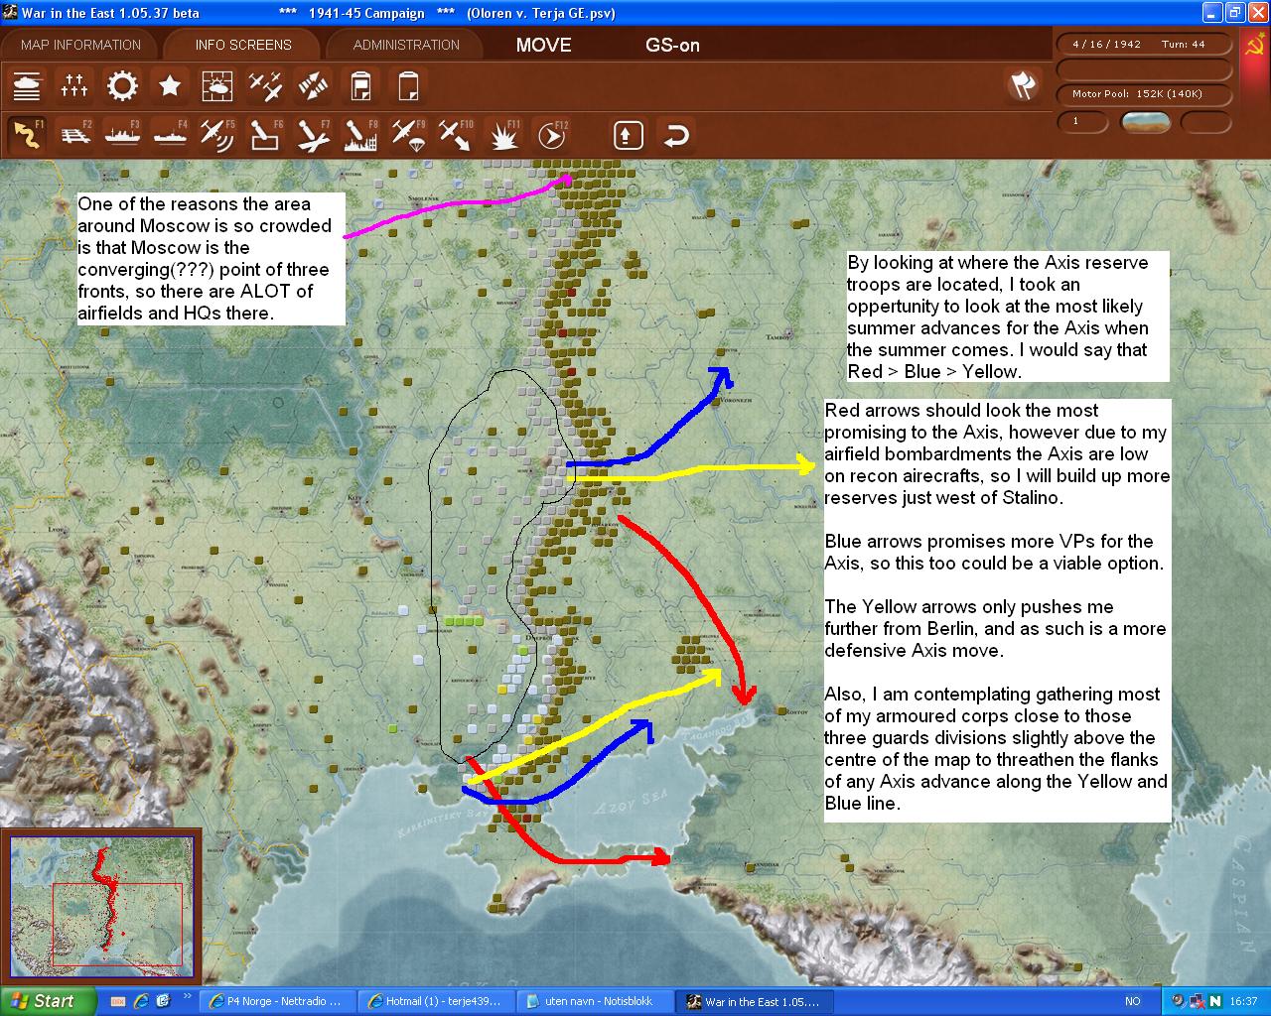Switch to the ADMINISTRATION tab

coord(406,45)
